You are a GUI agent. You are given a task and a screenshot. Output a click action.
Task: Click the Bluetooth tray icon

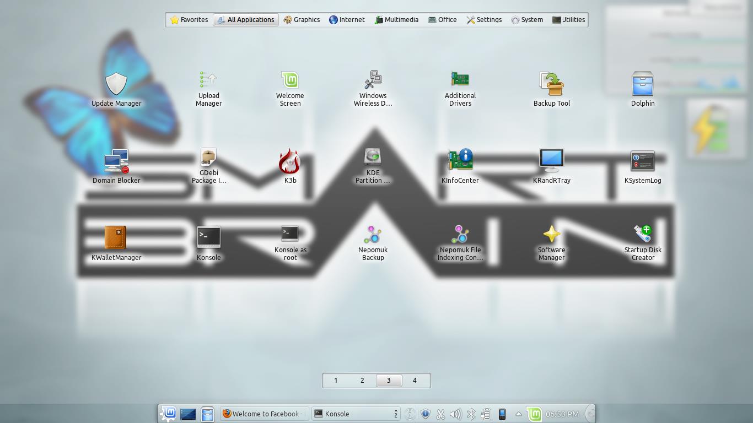tap(471, 414)
